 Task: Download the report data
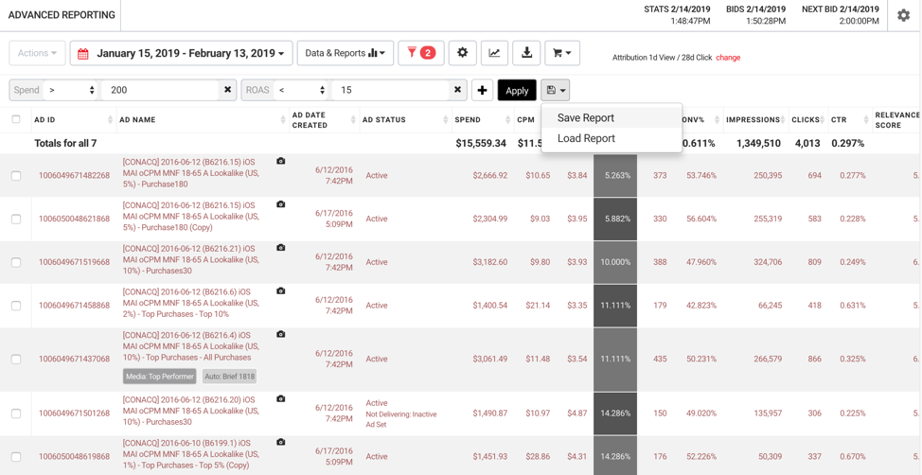pyautogui.click(x=527, y=53)
